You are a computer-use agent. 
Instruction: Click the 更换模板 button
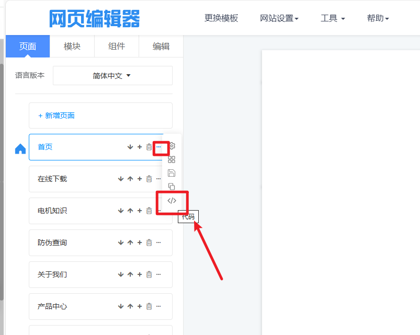tap(221, 18)
